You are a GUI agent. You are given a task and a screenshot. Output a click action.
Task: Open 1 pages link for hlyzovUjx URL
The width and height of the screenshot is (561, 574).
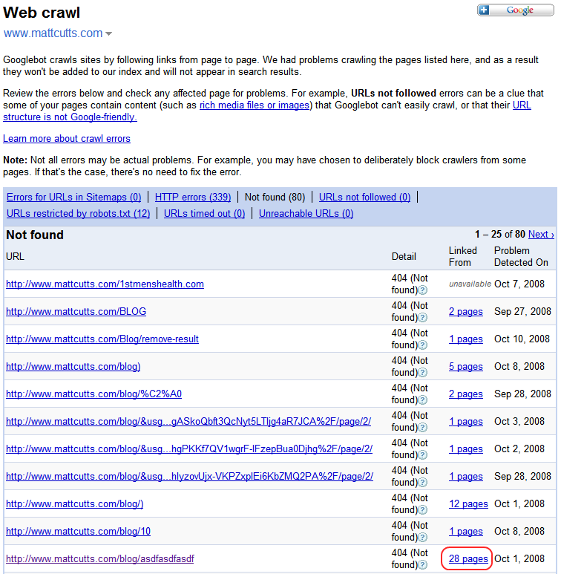466,476
